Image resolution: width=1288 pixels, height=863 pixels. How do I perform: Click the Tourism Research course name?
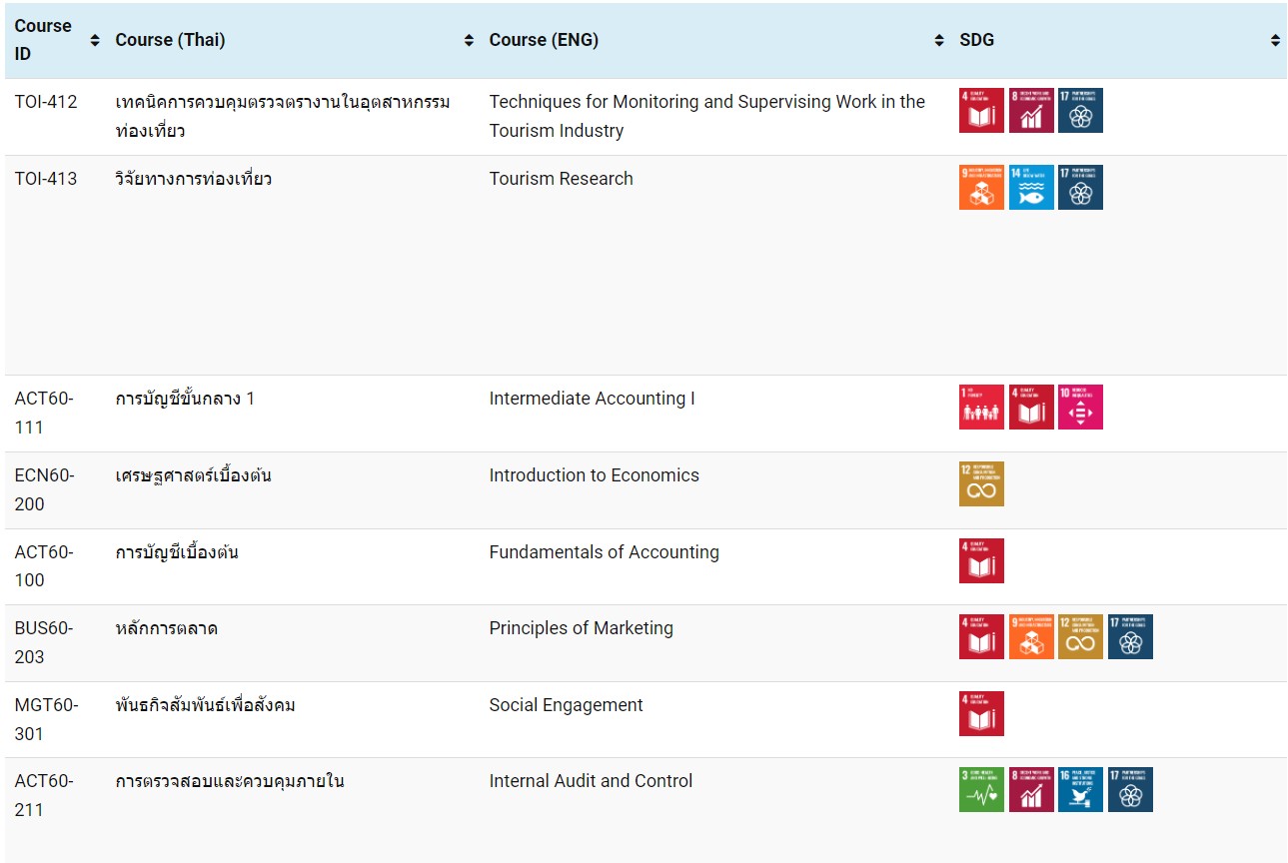(561, 179)
